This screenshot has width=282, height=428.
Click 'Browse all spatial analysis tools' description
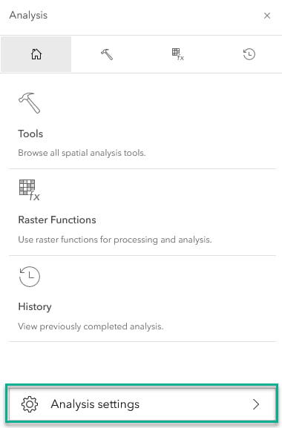pyautogui.click(x=82, y=153)
